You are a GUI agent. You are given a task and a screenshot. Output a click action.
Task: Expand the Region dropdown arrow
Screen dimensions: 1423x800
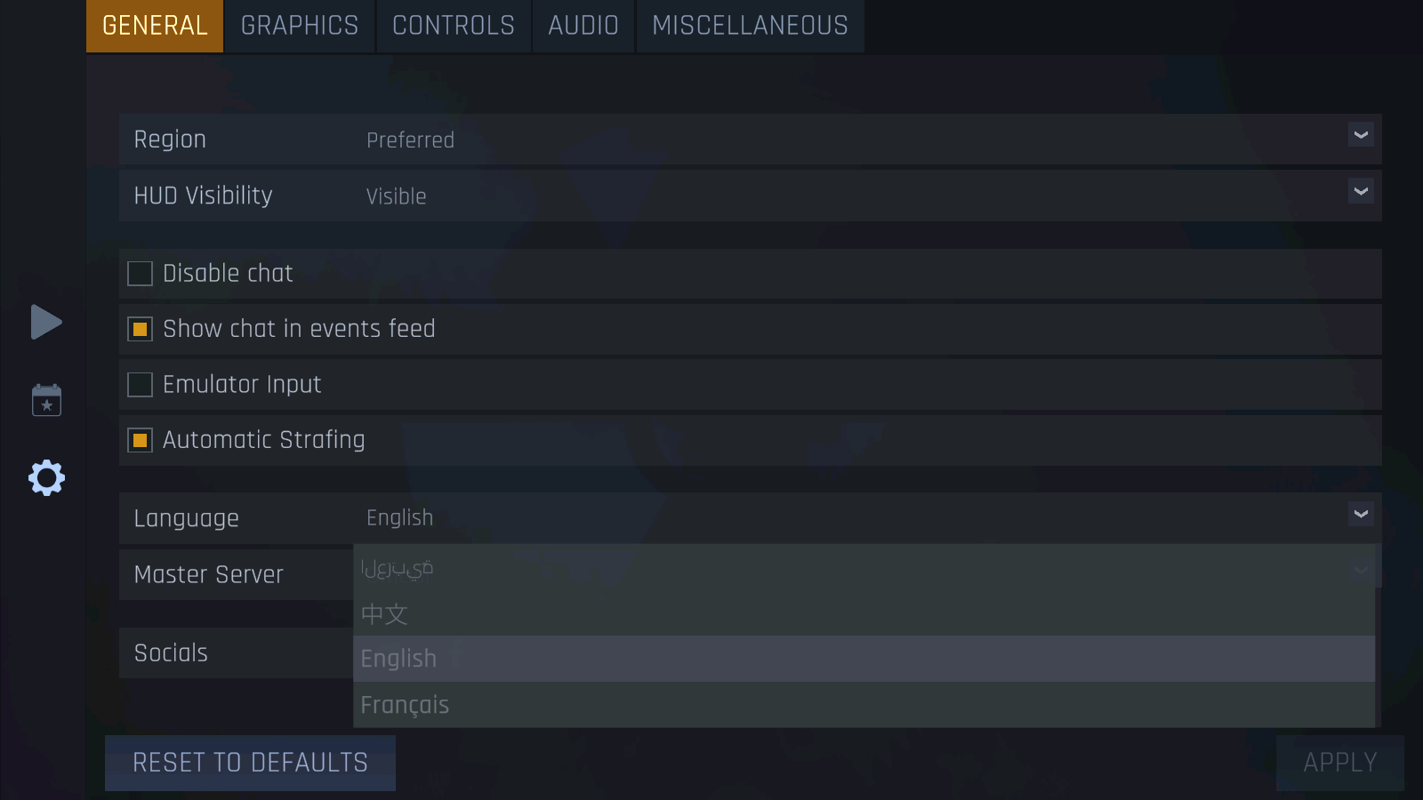[x=1360, y=135]
